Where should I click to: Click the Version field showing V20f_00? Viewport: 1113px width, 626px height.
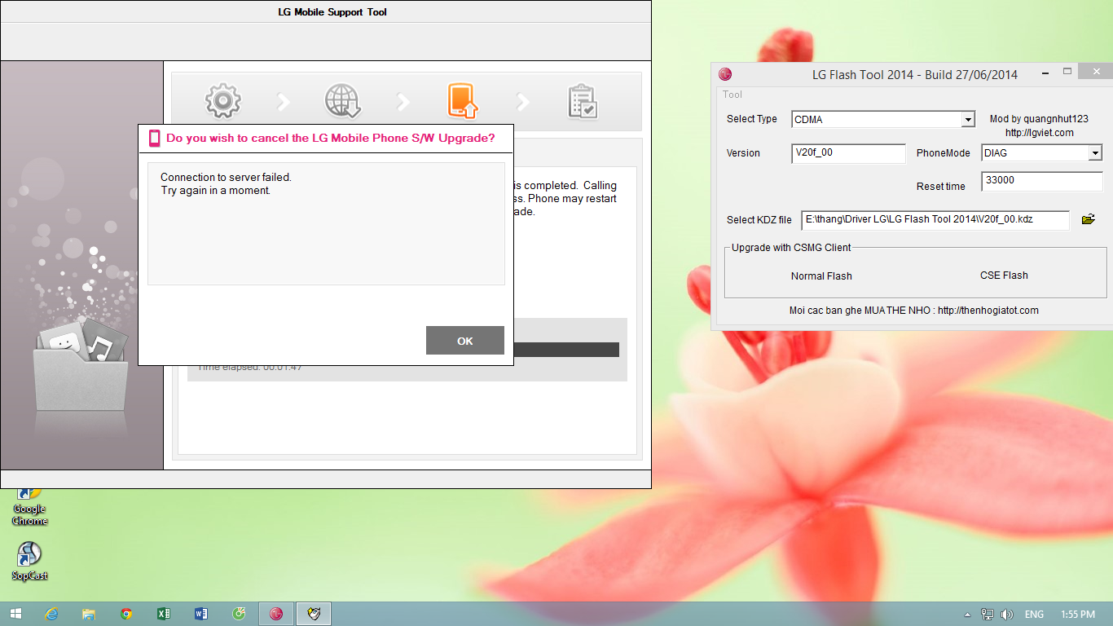pyautogui.click(x=848, y=153)
